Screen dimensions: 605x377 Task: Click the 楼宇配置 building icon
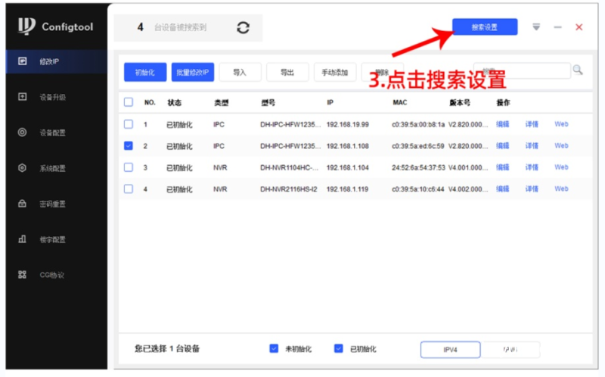coord(23,238)
